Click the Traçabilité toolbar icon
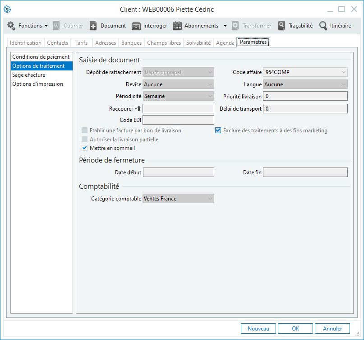 pos(281,26)
